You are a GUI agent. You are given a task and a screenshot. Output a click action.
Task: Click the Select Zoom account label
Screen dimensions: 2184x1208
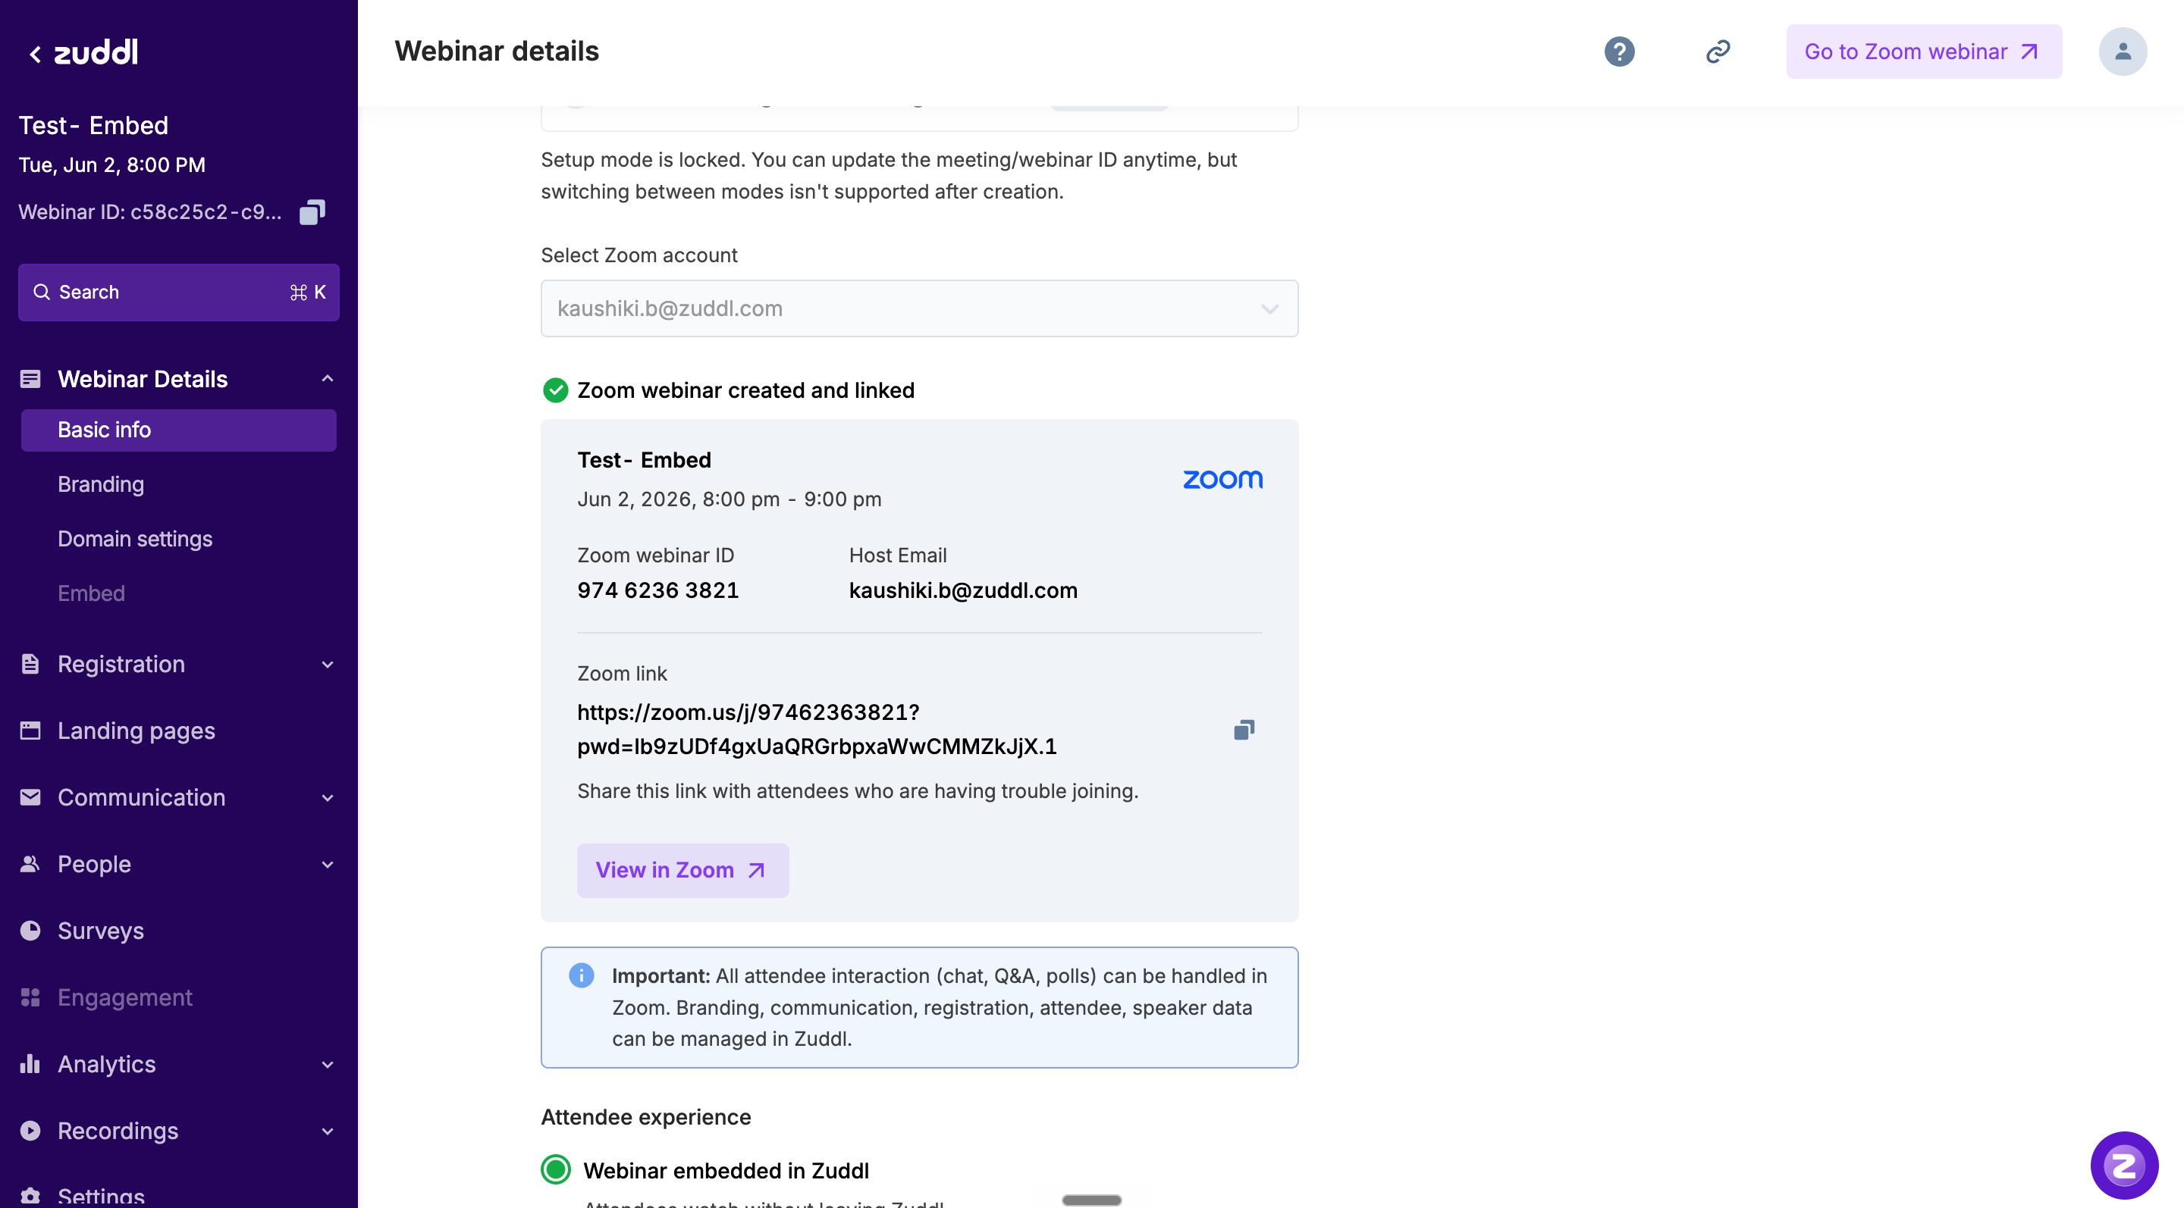pos(639,255)
